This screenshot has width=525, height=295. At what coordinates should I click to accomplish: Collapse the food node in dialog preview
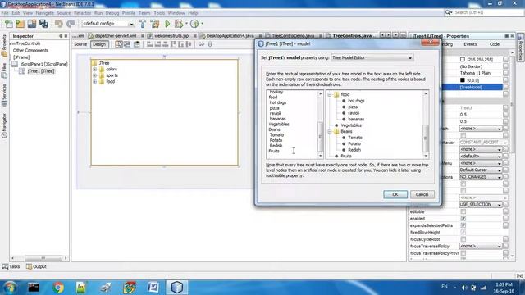coord(330,95)
